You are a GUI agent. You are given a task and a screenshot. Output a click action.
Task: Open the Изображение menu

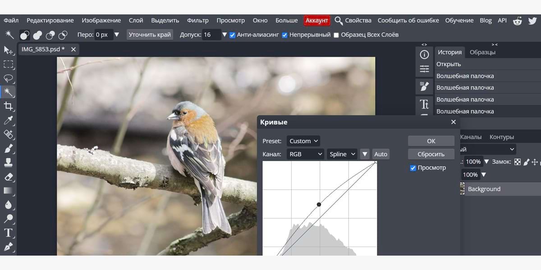pyautogui.click(x=101, y=20)
